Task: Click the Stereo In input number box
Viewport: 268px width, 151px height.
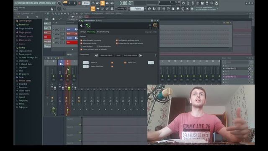Action: coord(85,62)
